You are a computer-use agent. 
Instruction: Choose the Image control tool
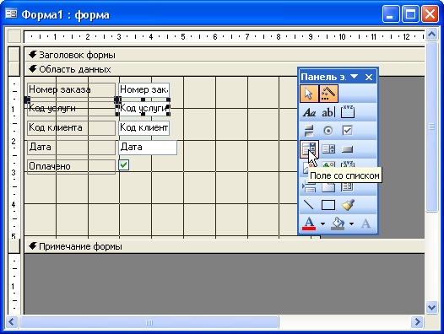305,167
